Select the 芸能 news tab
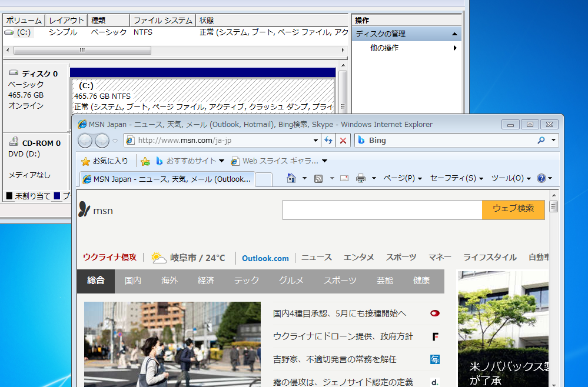The height and width of the screenshot is (387, 588). [384, 281]
